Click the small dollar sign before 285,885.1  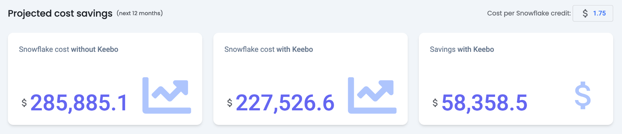tap(24, 103)
